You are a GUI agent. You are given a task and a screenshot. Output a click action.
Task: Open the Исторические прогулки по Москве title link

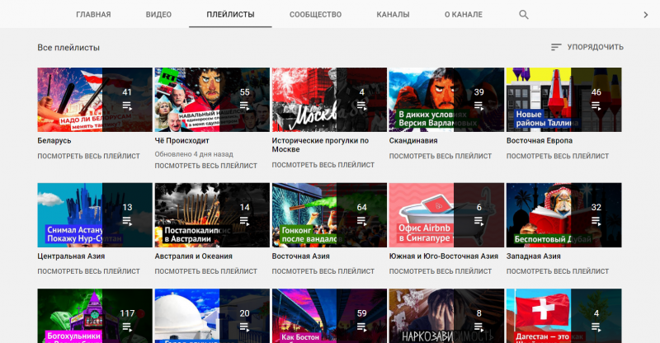pos(320,145)
